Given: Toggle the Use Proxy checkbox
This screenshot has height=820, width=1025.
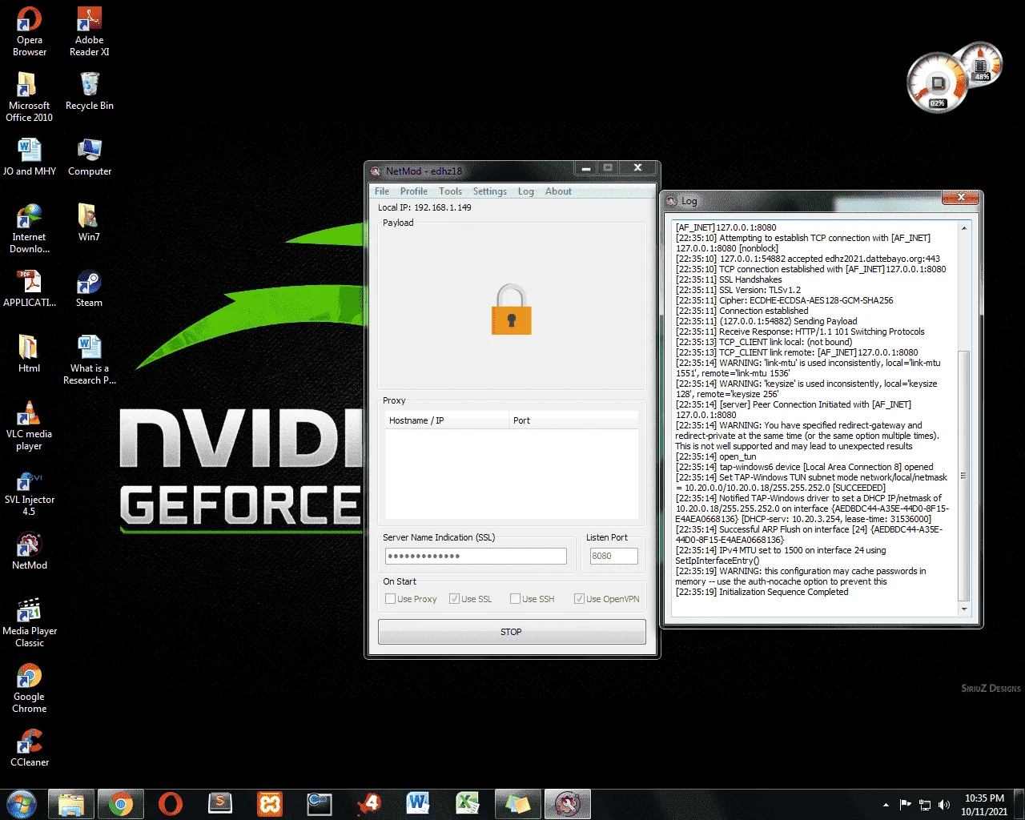Looking at the screenshot, I should (412, 599).
